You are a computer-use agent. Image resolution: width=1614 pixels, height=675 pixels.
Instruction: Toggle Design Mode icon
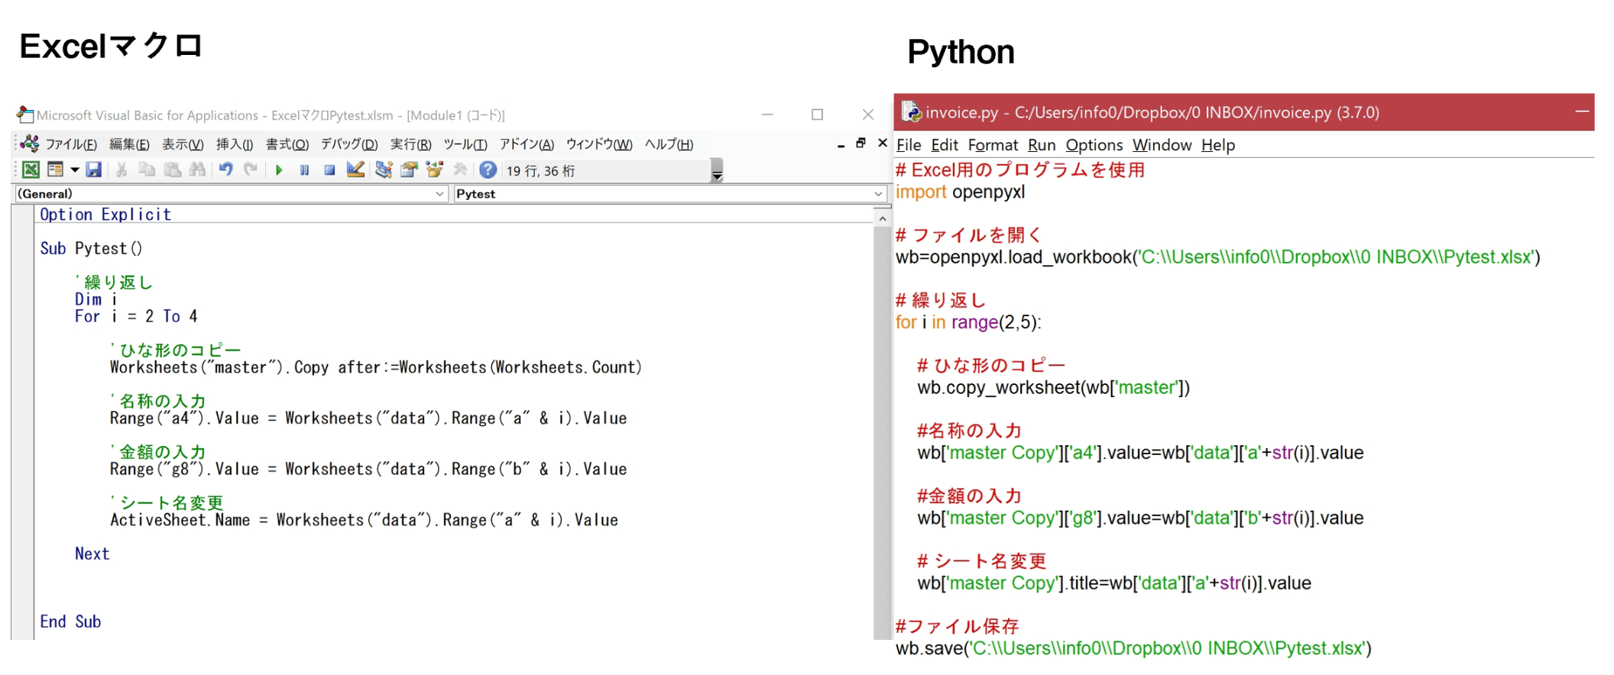355,170
